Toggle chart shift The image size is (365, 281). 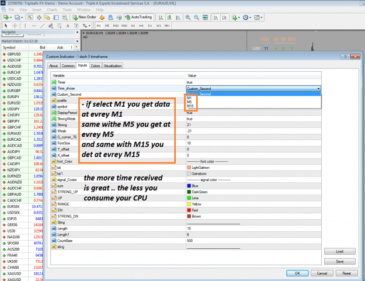click(224, 17)
